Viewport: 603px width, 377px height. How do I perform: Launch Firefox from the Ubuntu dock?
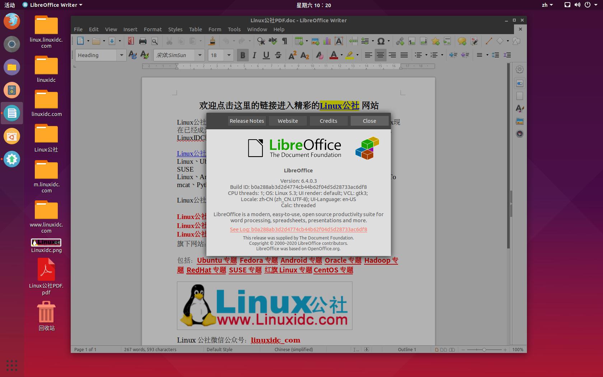[x=12, y=21]
